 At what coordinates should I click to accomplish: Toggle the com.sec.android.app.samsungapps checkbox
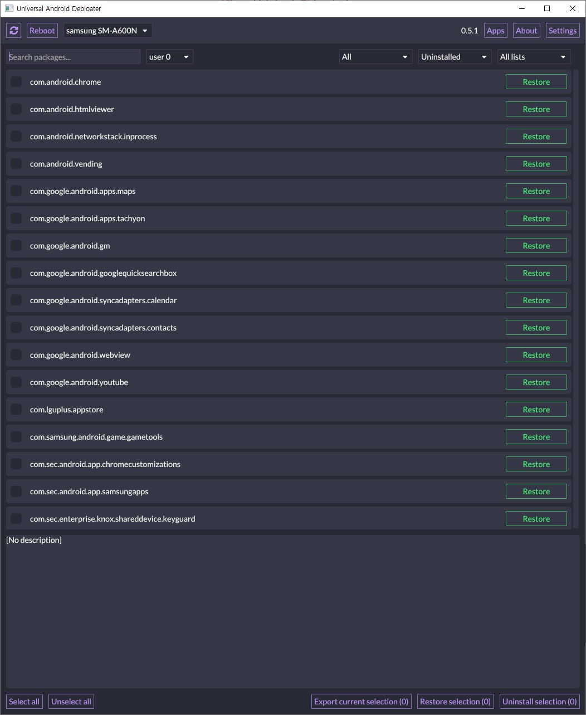pos(16,492)
